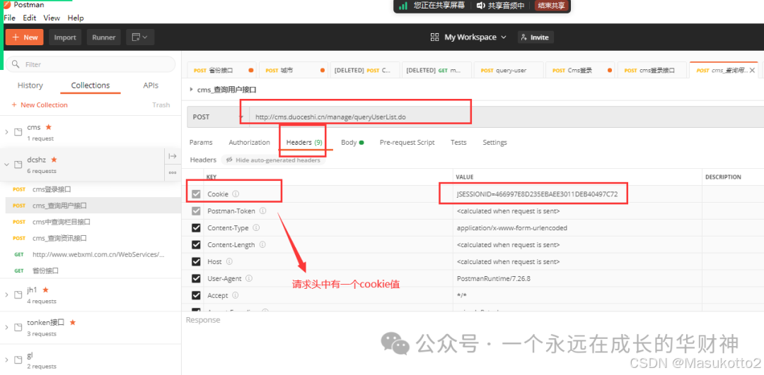
Task: Open the Pre-request Script tab
Action: pyautogui.click(x=407, y=143)
